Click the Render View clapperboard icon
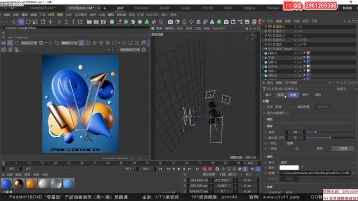The image size is (358, 201). [x=89, y=22]
